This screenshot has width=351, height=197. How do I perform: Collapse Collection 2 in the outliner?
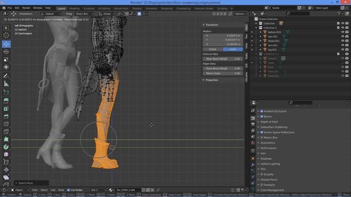256,28
